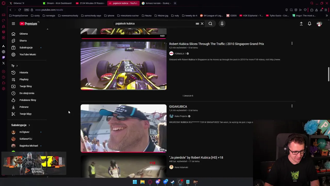
Task: Click inside the YouTube search field
Action: (x=155, y=24)
